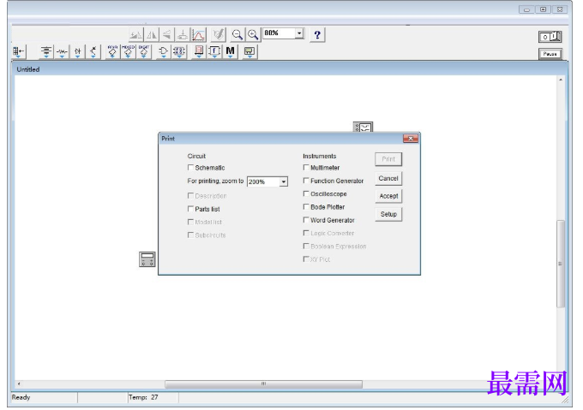Open the Diodes parts bin icon
This screenshot has width=583, height=410.
[77, 51]
